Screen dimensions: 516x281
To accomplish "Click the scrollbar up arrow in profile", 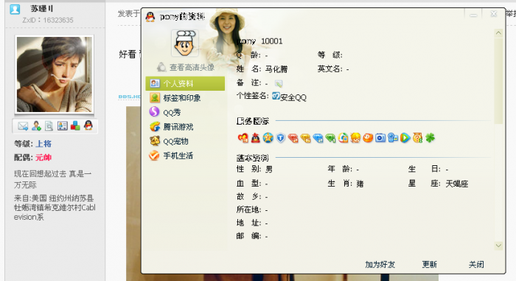I will coord(498,33).
